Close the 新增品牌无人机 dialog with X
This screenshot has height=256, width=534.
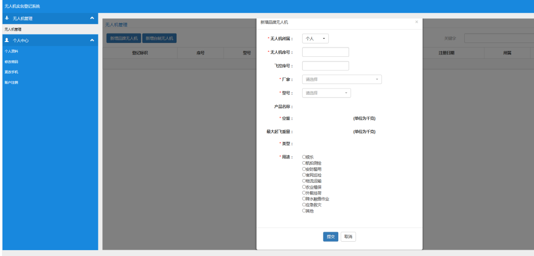pyautogui.click(x=416, y=22)
